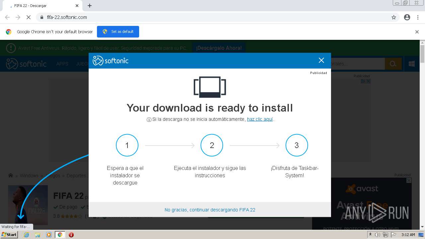Click scrollbar up arrow

coord(422,42)
